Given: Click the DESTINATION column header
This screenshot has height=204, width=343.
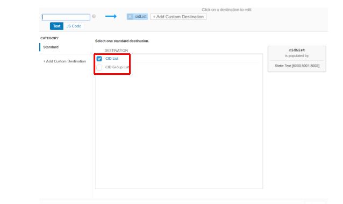Looking at the screenshot, I should tap(116, 51).
